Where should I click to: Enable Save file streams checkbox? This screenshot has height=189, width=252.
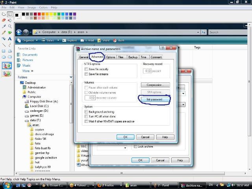pos(86,74)
